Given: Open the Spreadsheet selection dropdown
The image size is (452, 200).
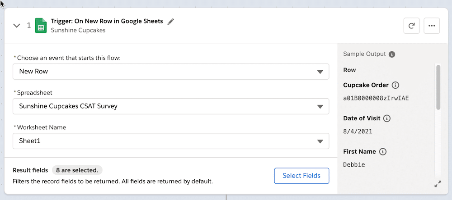Looking at the screenshot, I should [171, 106].
